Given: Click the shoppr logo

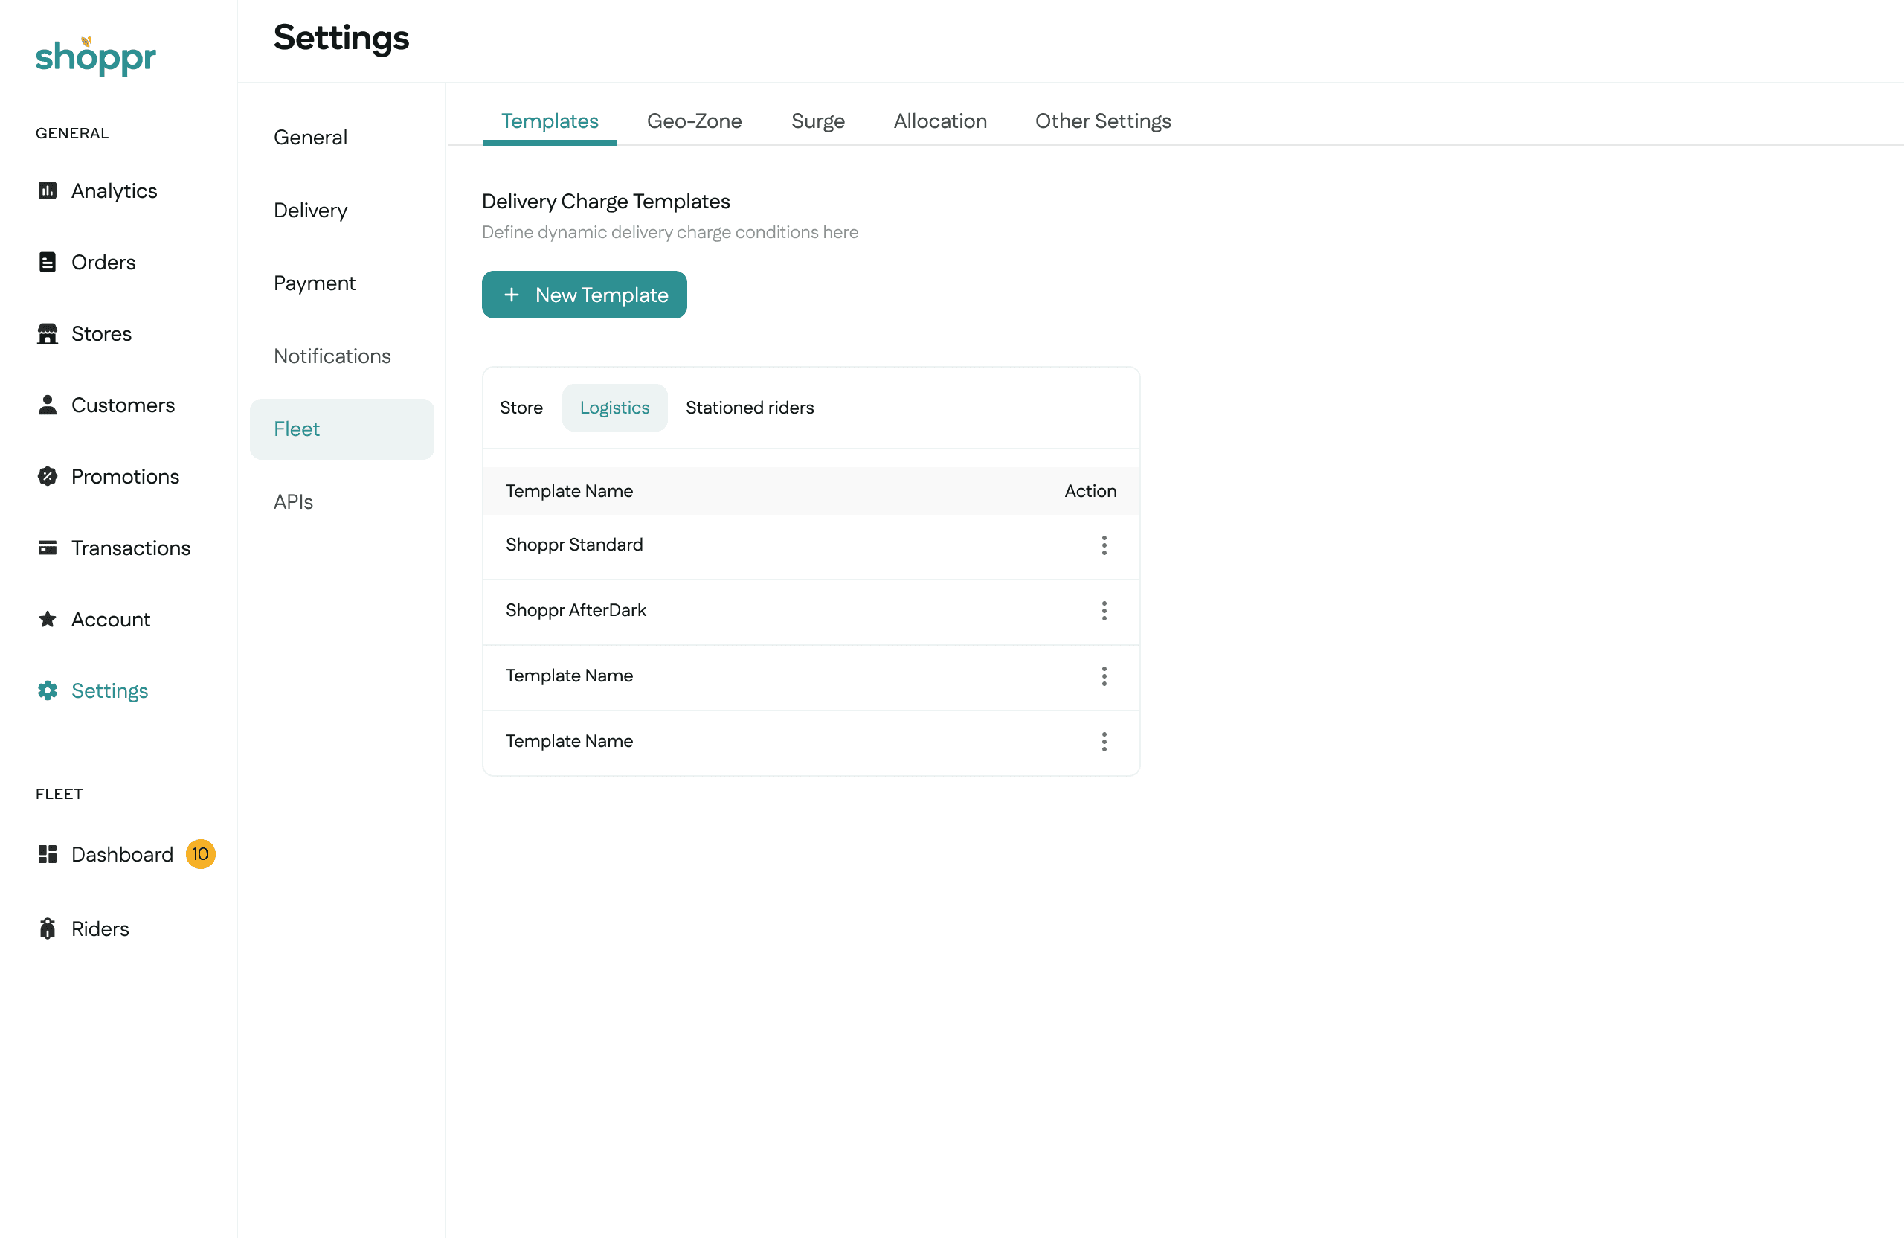Looking at the screenshot, I should tap(95, 56).
